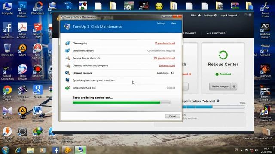275x154 pixels.
Task: Open Settings in TuneUp main window top bar
Action: click(x=210, y=15)
